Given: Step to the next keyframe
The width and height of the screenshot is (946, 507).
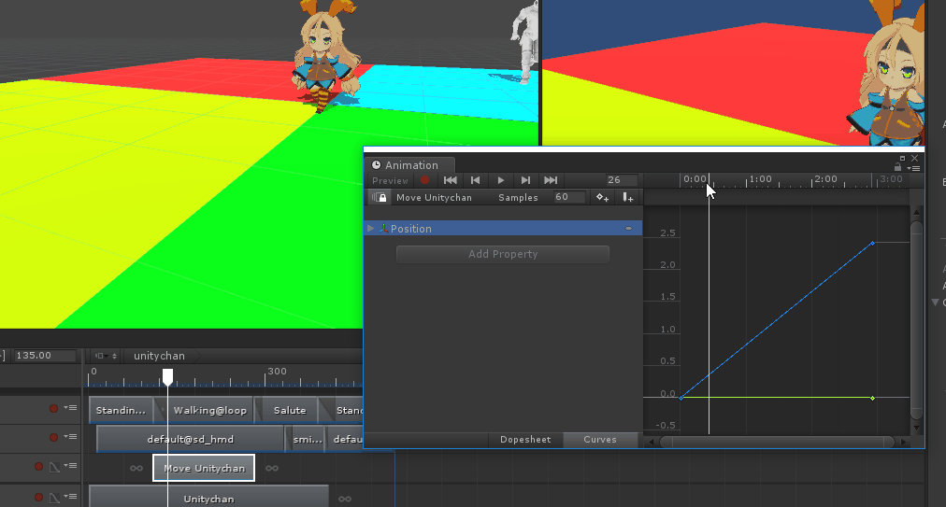Looking at the screenshot, I should (x=525, y=180).
